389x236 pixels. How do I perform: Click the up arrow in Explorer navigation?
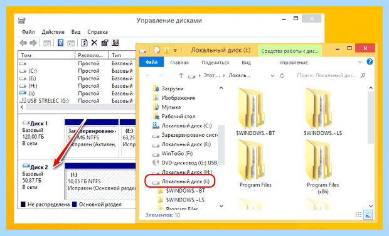[181, 75]
